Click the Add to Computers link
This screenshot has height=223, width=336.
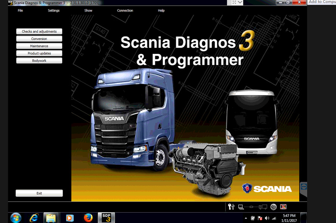pos(322,2)
